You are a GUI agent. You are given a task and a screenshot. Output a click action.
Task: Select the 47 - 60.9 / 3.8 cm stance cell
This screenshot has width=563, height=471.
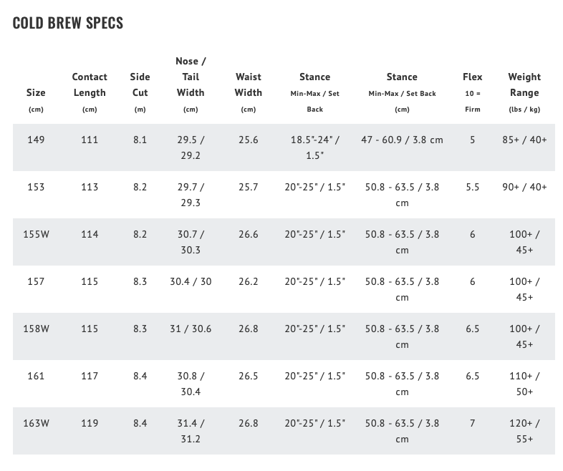pyautogui.click(x=402, y=140)
